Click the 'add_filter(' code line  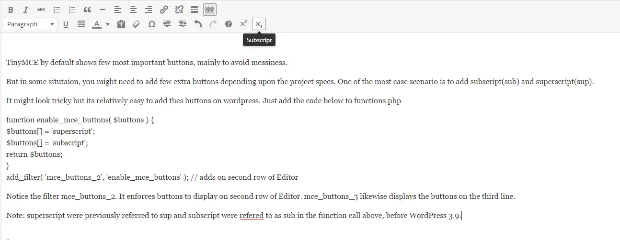(x=152, y=177)
